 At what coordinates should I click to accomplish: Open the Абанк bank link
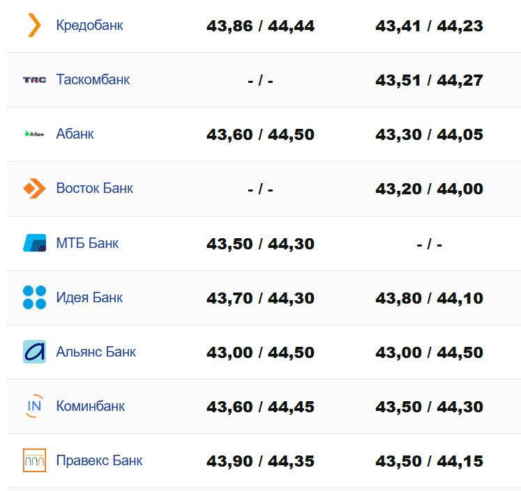pyautogui.click(x=75, y=134)
